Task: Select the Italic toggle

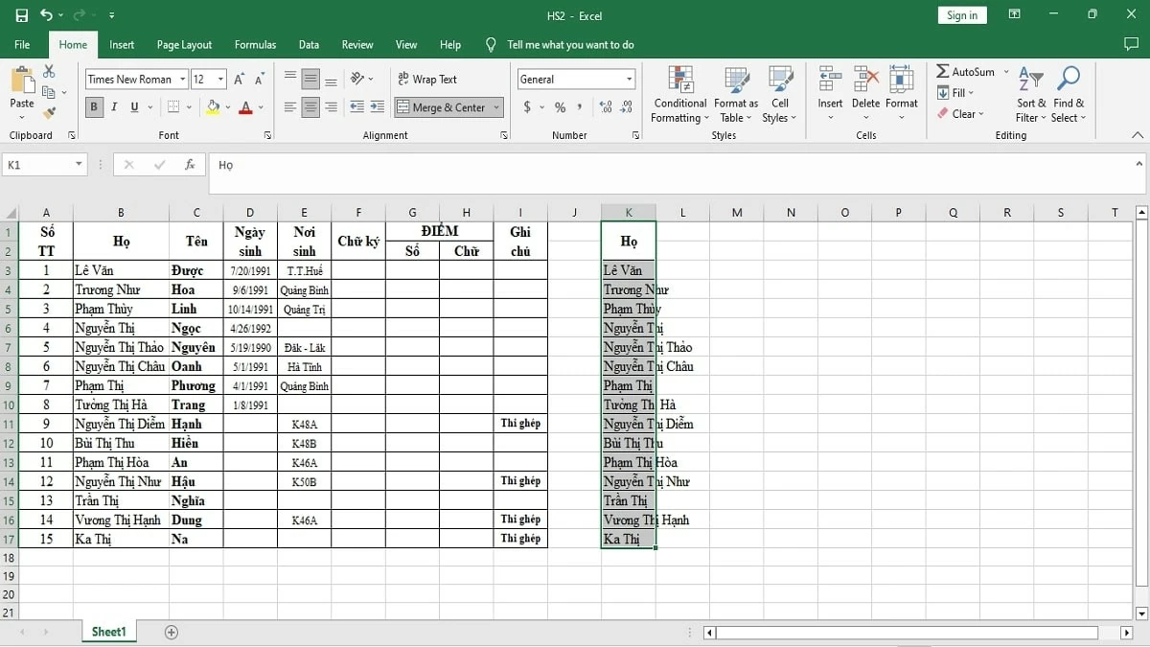Action: click(112, 106)
